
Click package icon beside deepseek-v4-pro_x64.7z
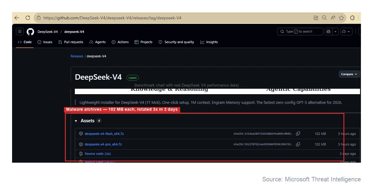point(81,144)
